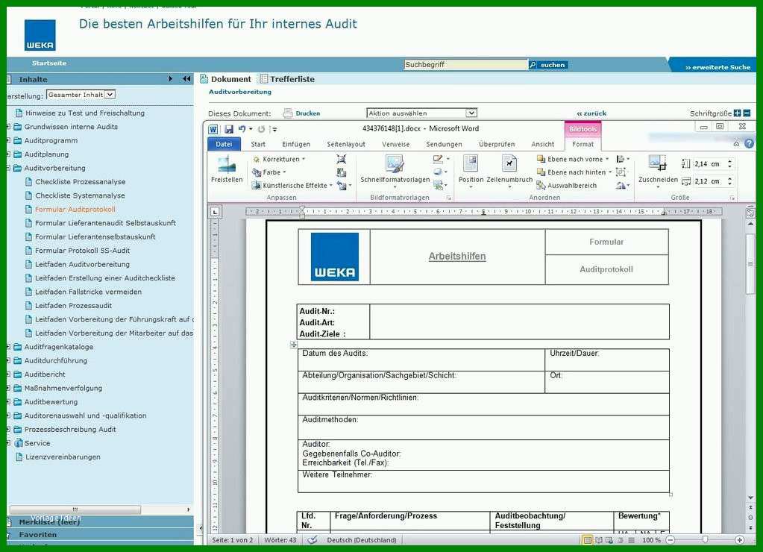Switch to the Einfügen ribbon tab
Image resolution: width=763 pixels, height=552 pixels.
(296, 144)
